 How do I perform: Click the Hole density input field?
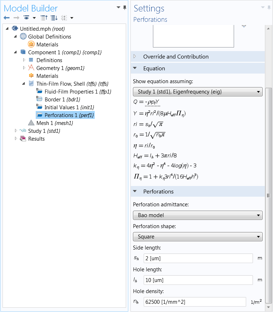[x=195, y=302]
